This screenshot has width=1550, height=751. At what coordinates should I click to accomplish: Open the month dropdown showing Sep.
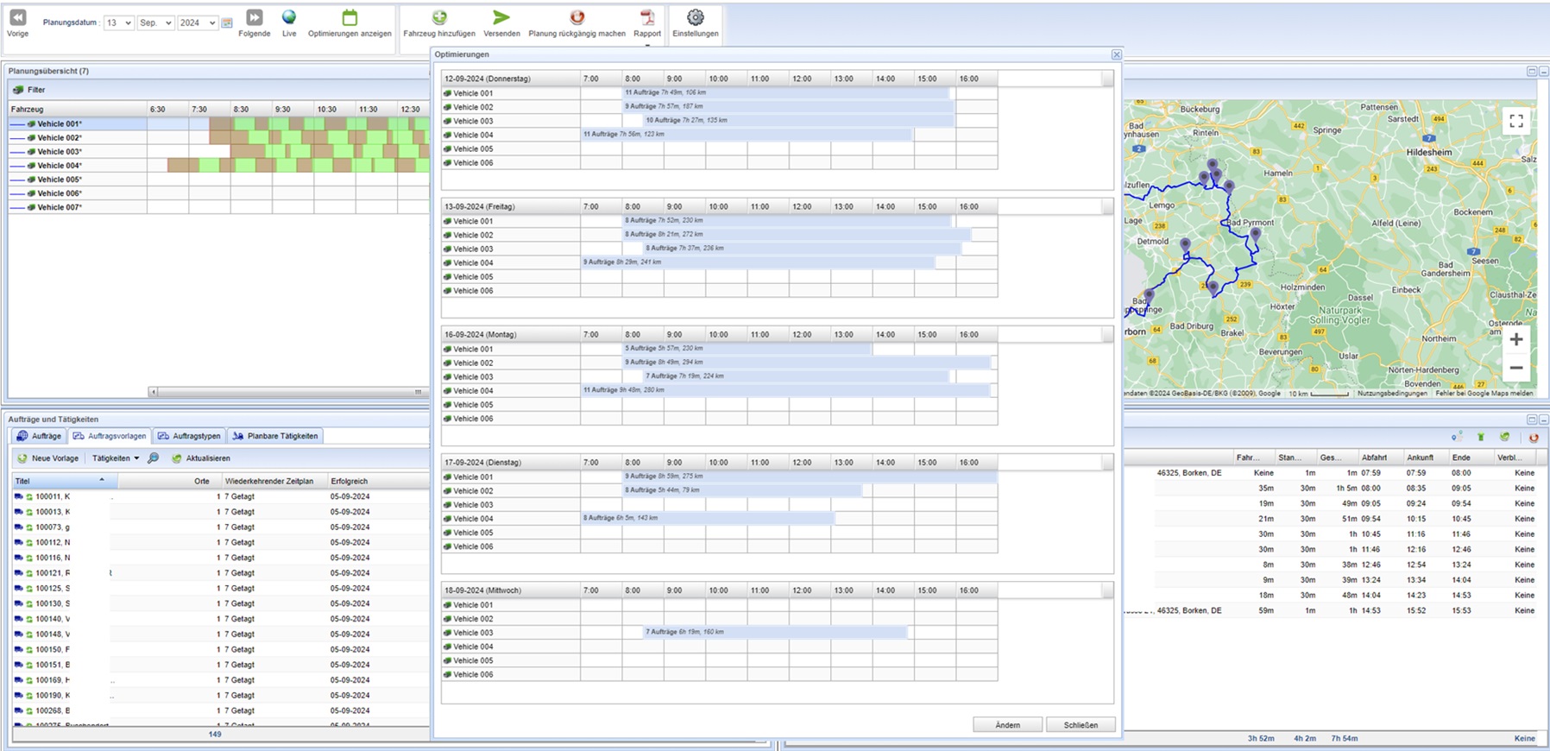tap(156, 23)
